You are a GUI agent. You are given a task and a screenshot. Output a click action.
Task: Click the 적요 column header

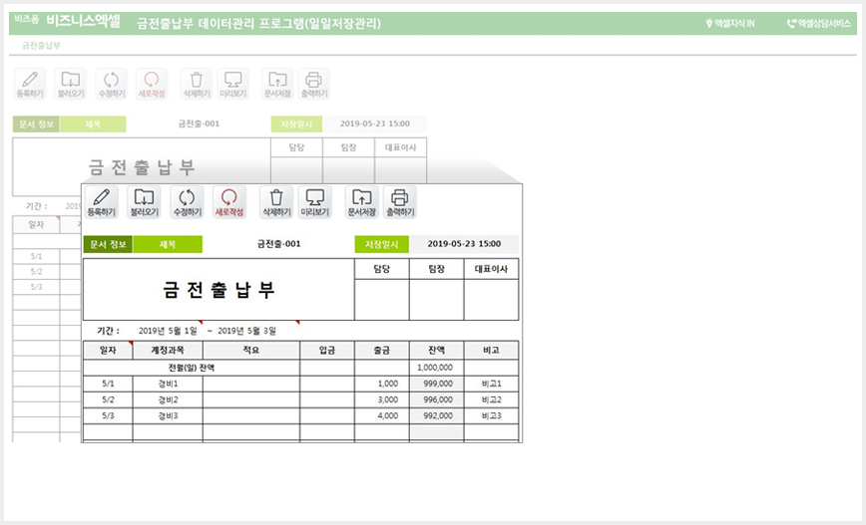point(251,351)
